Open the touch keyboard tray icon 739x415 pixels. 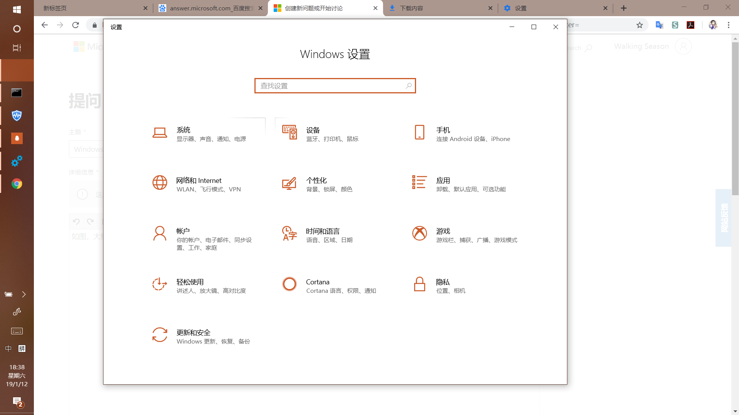point(17,331)
